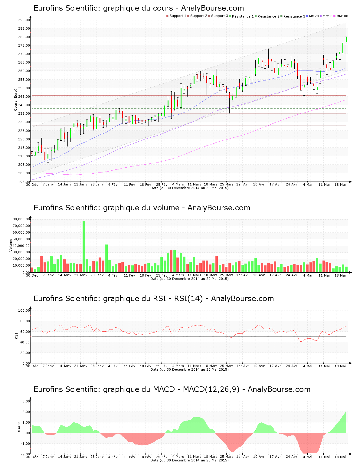Click the 'graphique du MACD - MACD(12,26,9)' title

tap(172, 389)
